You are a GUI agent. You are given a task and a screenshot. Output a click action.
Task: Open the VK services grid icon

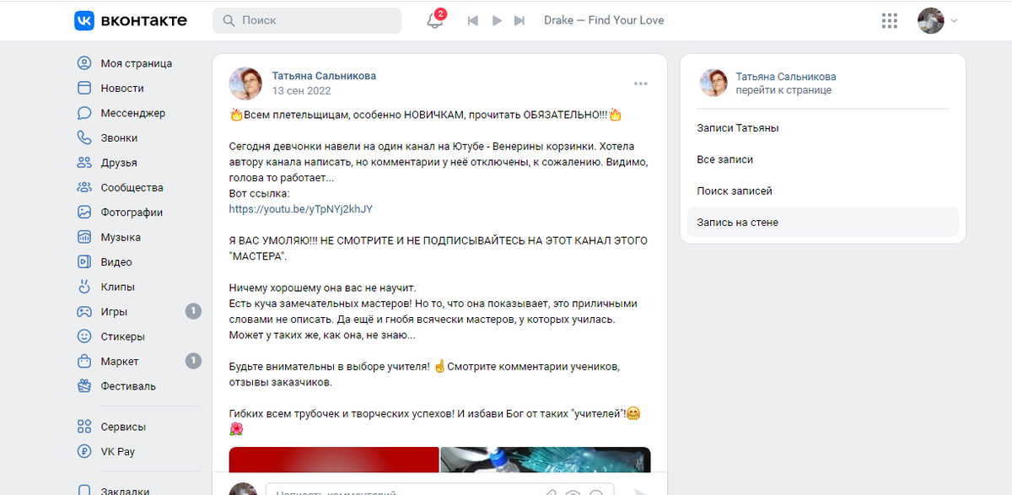click(x=889, y=20)
